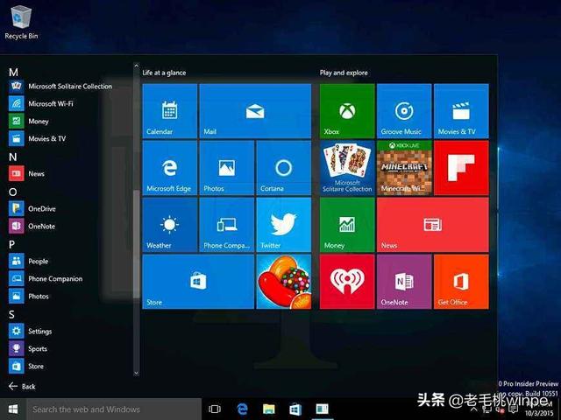The width and height of the screenshot is (561, 420).
Task: Click the letter N group header
Action: point(13,157)
